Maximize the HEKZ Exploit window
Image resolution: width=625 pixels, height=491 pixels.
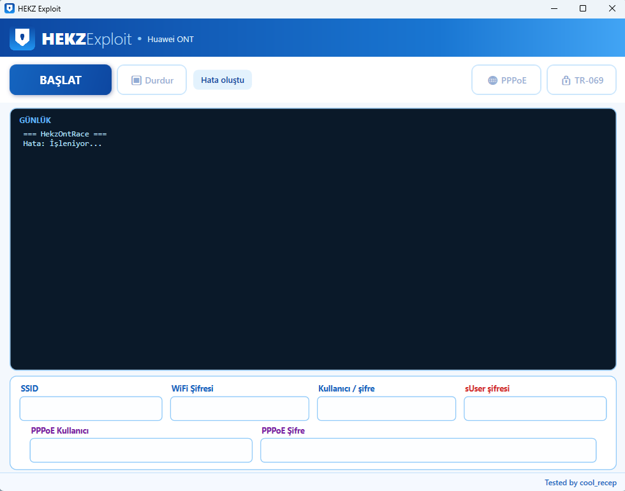point(583,8)
